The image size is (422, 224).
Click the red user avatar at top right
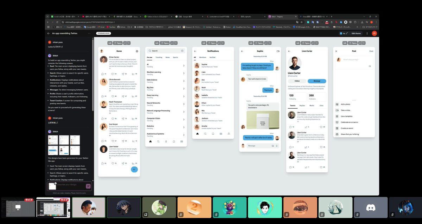374,33
